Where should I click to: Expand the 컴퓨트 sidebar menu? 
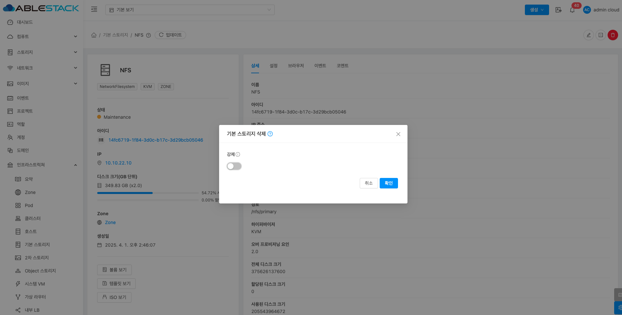(x=42, y=37)
